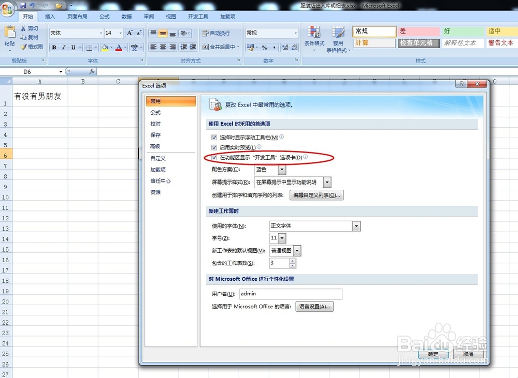
Task: Open the font size dropdown
Action: [120, 33]
